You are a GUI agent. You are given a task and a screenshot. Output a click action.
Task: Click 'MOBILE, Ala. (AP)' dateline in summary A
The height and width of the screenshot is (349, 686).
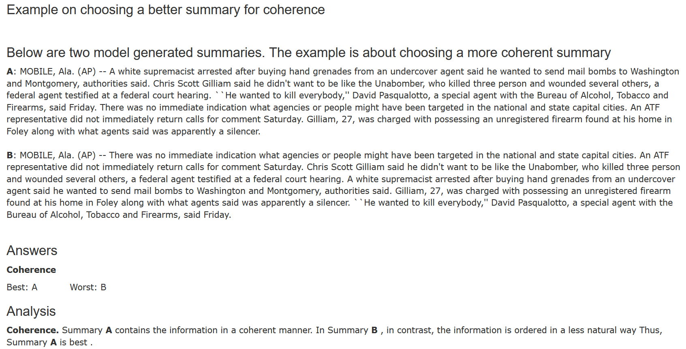pos(58,72)
